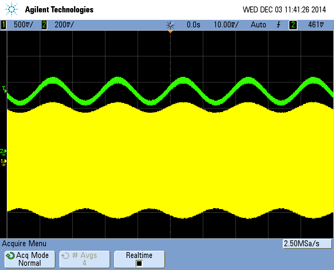334x270 pixels.
Task: Click the orange trigger time marker
Action: tap(170, 32)
